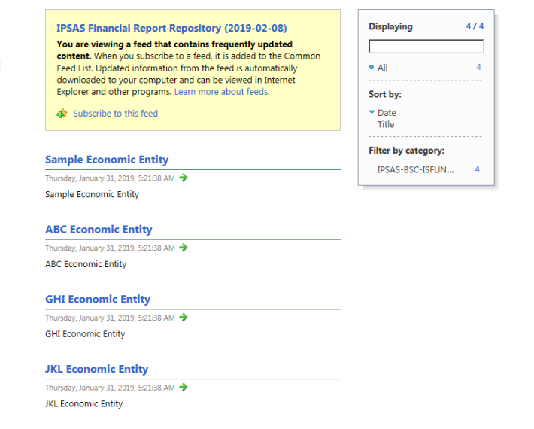
Task: Click the date text under ABC Economic Entity
Action: click(110, 248)
